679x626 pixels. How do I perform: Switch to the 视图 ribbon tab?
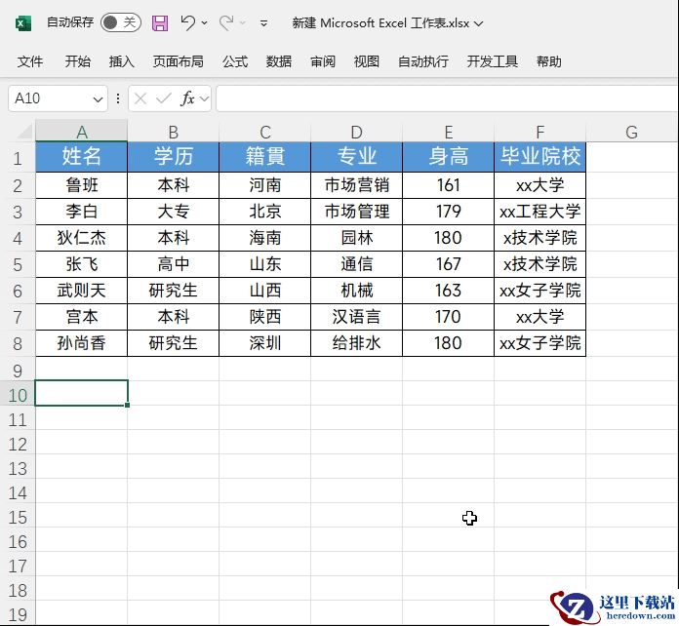[367, 61]
